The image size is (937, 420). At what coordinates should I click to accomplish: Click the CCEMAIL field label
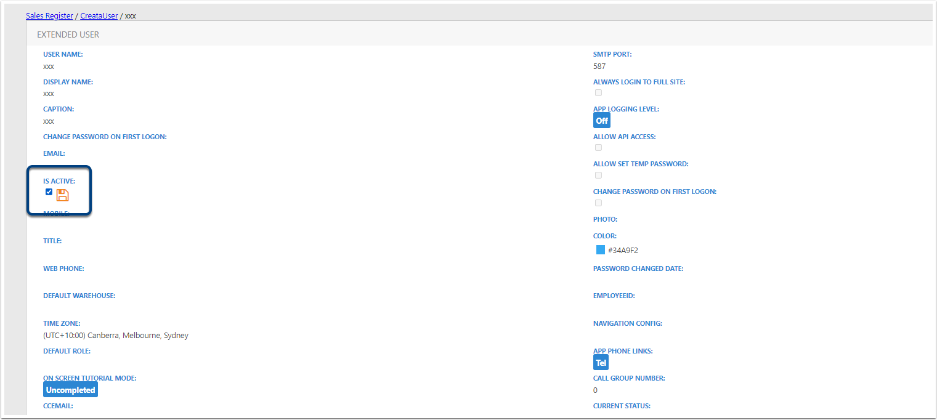coord(59,406)
